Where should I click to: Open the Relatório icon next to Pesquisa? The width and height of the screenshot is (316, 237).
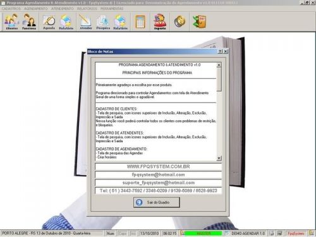[x=120, y=21]
